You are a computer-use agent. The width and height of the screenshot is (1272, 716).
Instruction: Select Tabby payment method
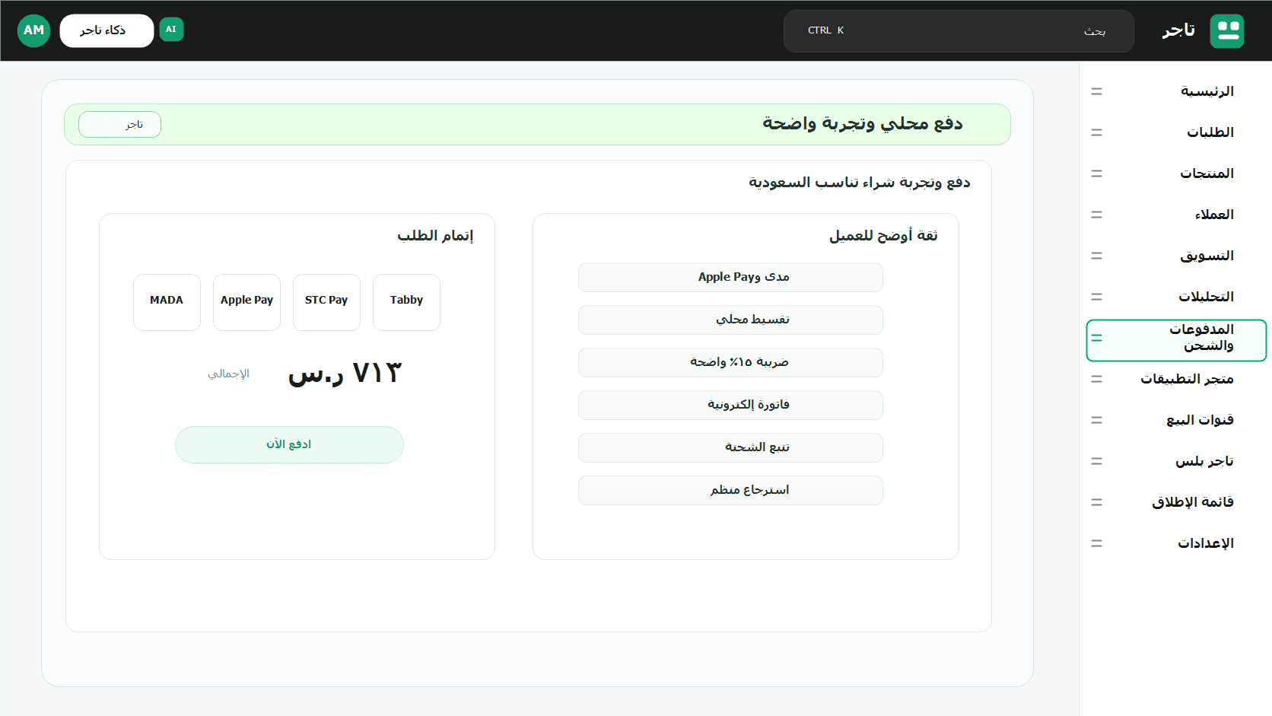tap(406, 302)
